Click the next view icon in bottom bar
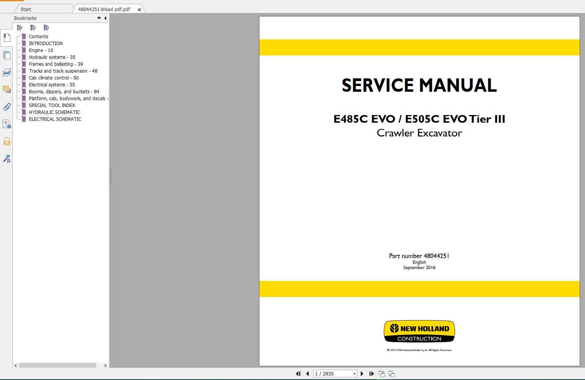This screenshot has height=380, width=585. coord(391,374)
